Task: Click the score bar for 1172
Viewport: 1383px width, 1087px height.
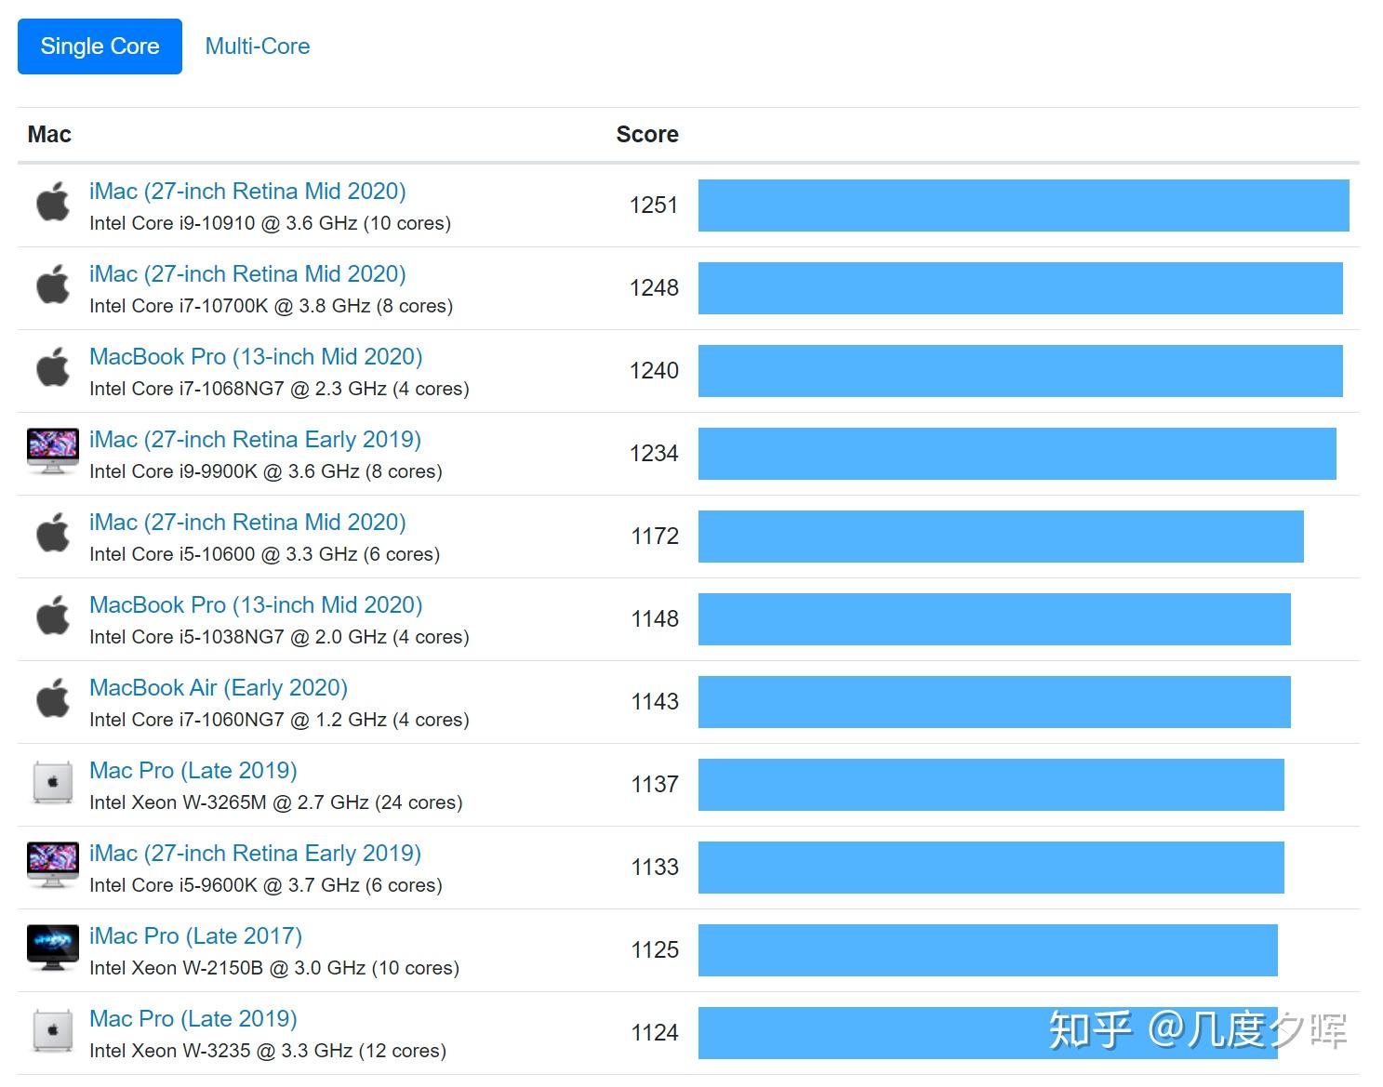Action: [1001, 537]
